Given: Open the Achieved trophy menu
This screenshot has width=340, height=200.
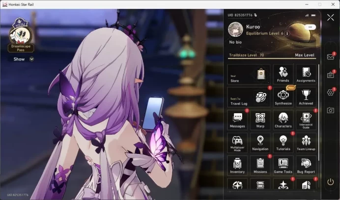Looking at the screenshot, I should [306, 97].
